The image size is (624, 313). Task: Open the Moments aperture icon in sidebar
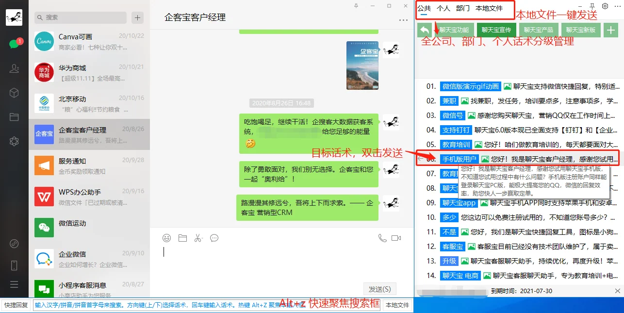pos(14,141)
